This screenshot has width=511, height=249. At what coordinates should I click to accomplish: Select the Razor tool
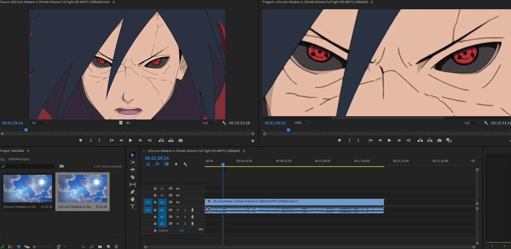tap(133, 177)
